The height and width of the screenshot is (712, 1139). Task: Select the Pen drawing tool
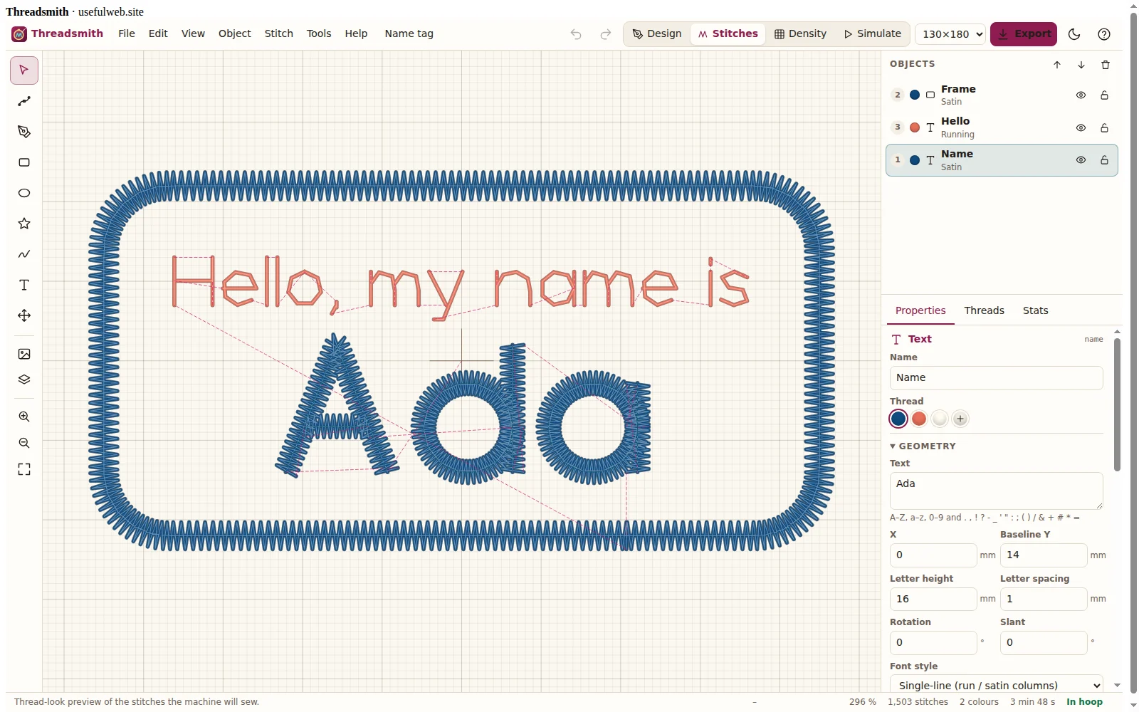click(x=24, y=132)
